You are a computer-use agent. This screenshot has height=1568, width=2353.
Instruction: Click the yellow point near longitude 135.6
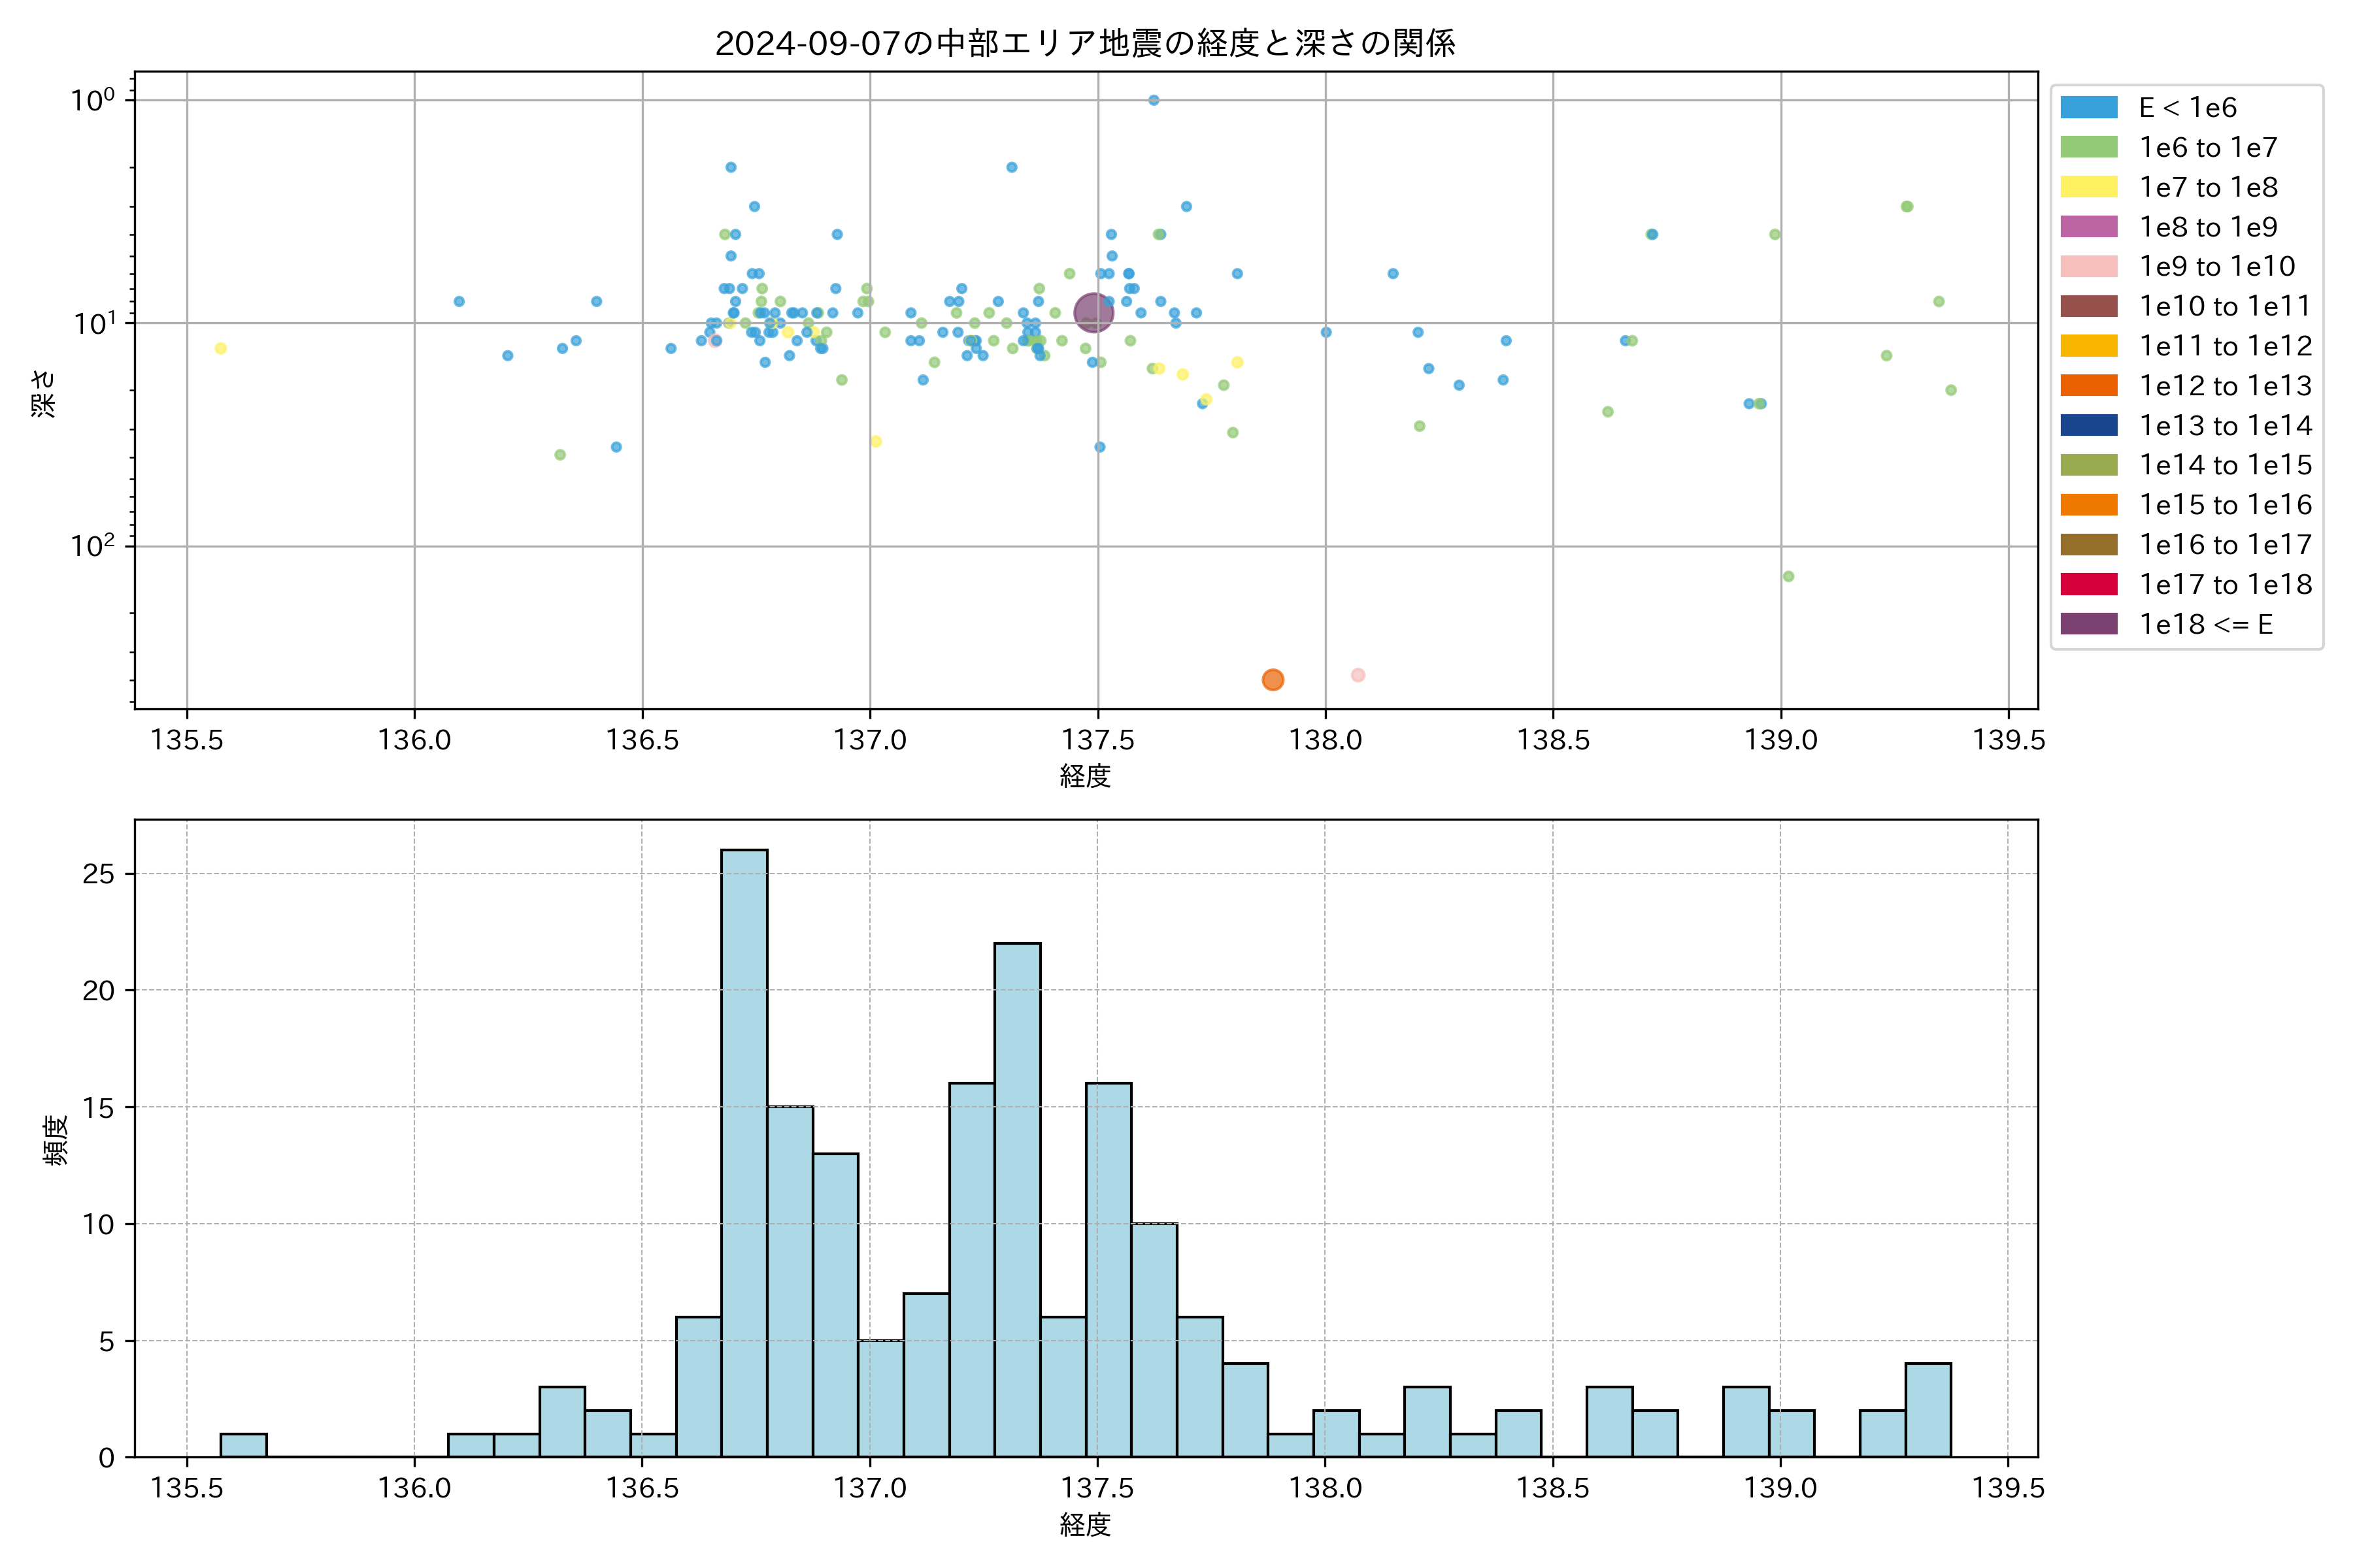pyautogui.click(x=220, y=348)
